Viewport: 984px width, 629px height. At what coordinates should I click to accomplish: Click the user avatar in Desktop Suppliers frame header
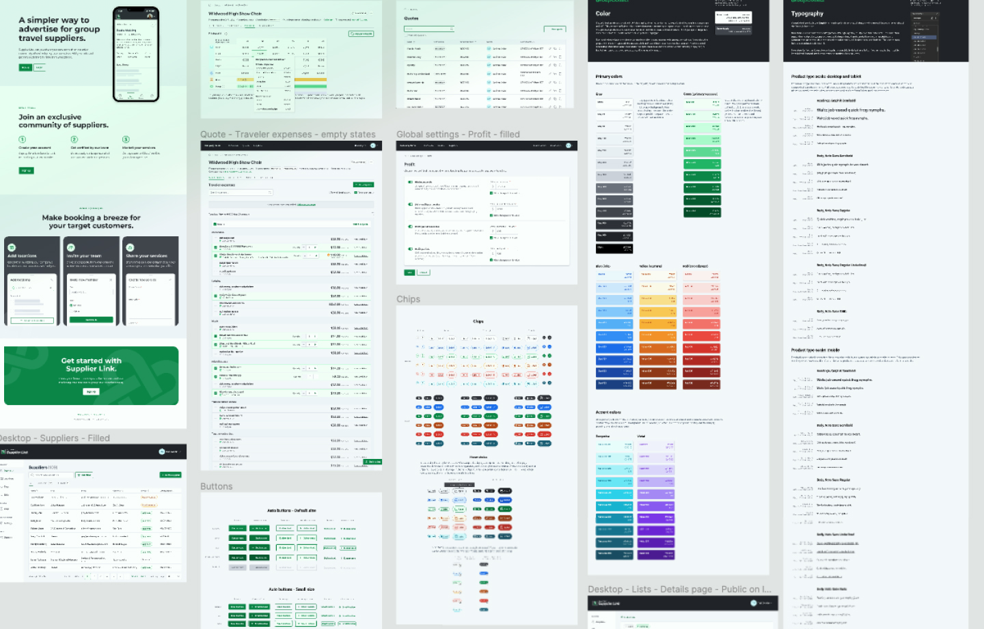tap(162, 451)
